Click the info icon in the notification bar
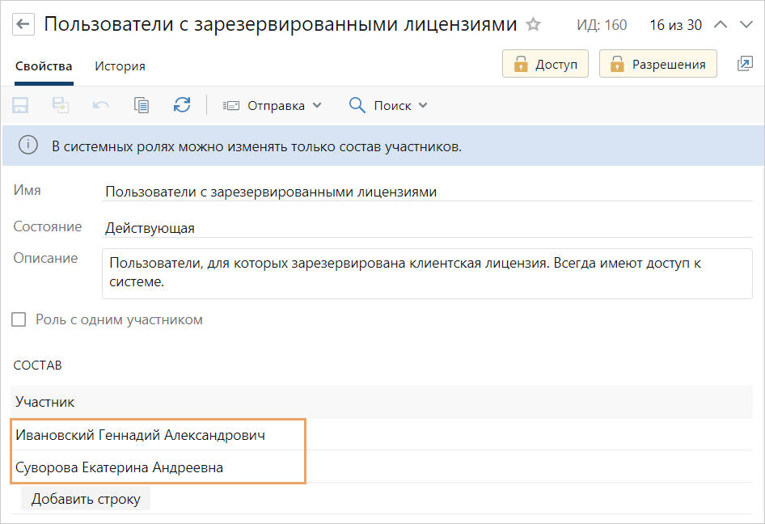Screen dimensions: 765x524 29,146
